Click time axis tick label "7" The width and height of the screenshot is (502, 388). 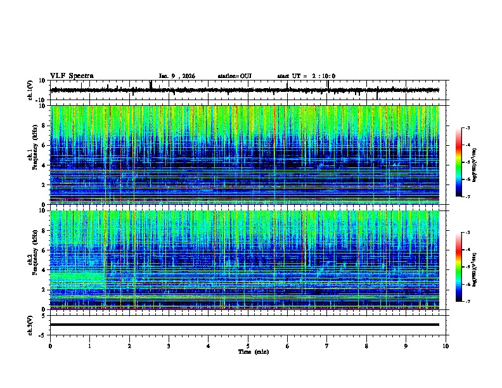[327, 346]
